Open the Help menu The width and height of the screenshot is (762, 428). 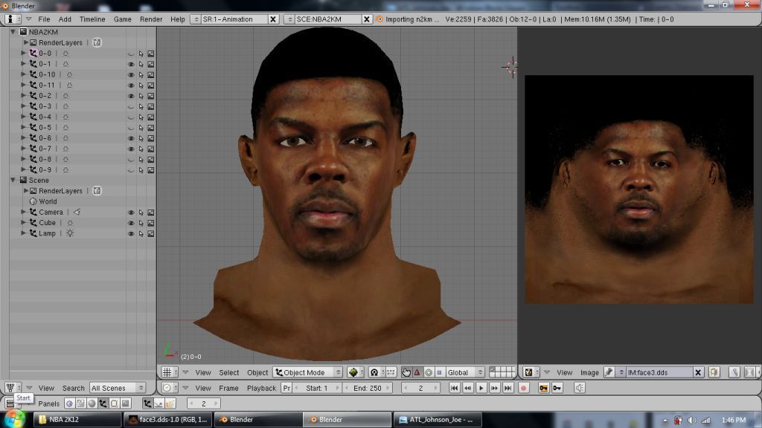tap(177, 19)
